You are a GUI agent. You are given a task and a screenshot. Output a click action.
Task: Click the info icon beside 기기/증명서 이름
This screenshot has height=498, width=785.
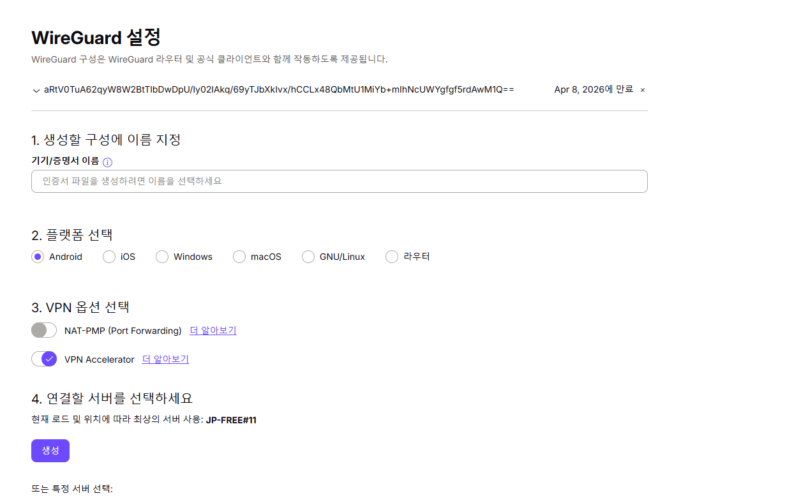pos(107,162)
